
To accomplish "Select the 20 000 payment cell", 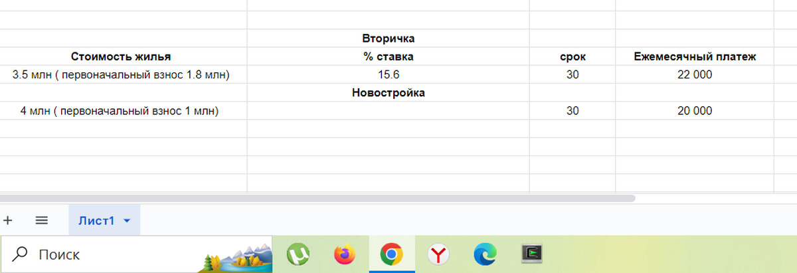I will 695,111.
